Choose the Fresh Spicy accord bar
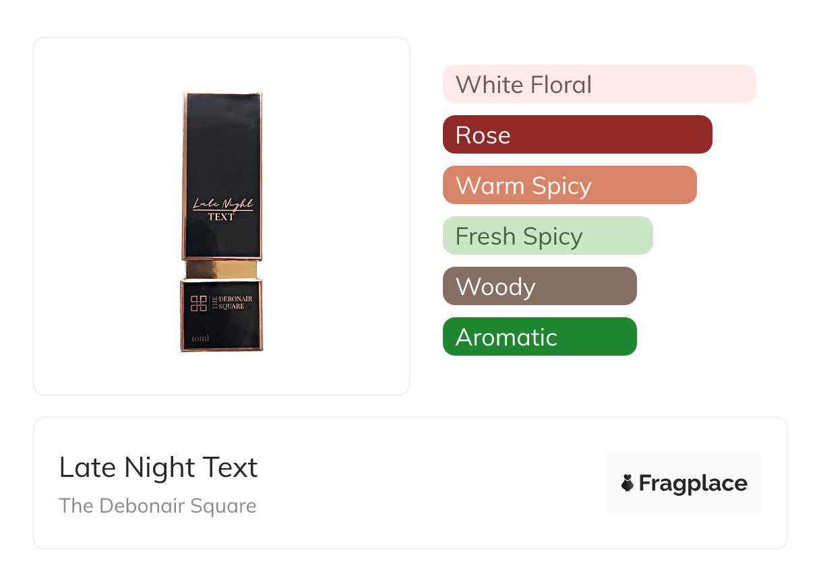 coord(548,236)
